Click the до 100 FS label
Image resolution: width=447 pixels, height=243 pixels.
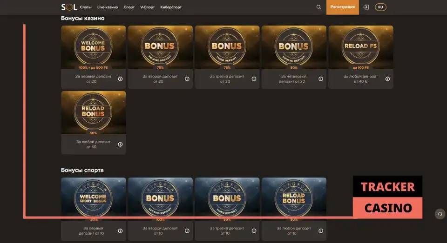click(x=360, y=68)
